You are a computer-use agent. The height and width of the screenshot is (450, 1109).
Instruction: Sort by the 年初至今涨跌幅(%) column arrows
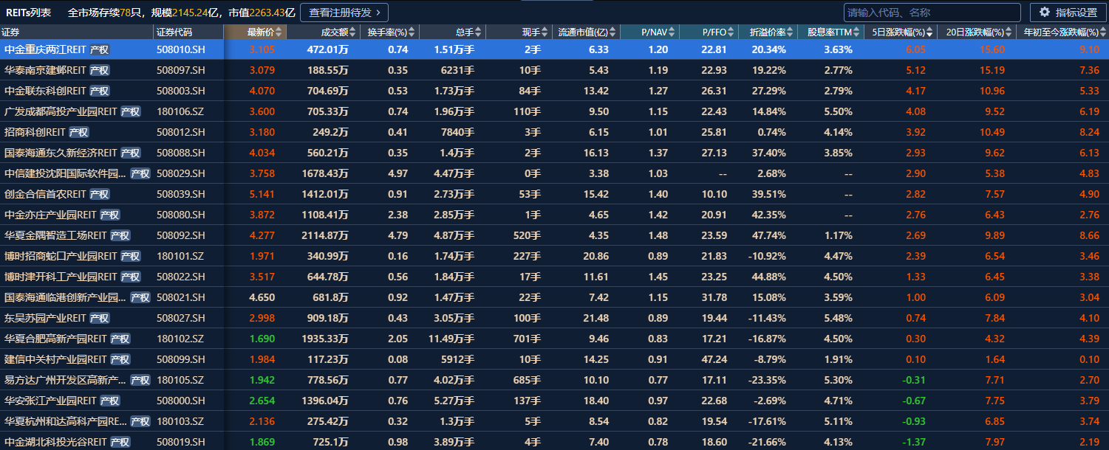tap(1104, 32)
